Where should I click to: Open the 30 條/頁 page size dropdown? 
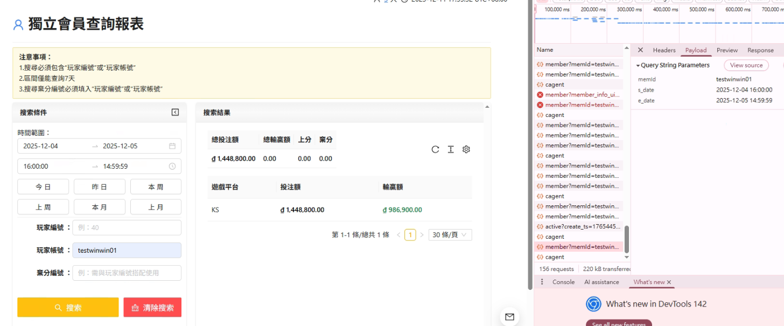click(x=450, y=234)
